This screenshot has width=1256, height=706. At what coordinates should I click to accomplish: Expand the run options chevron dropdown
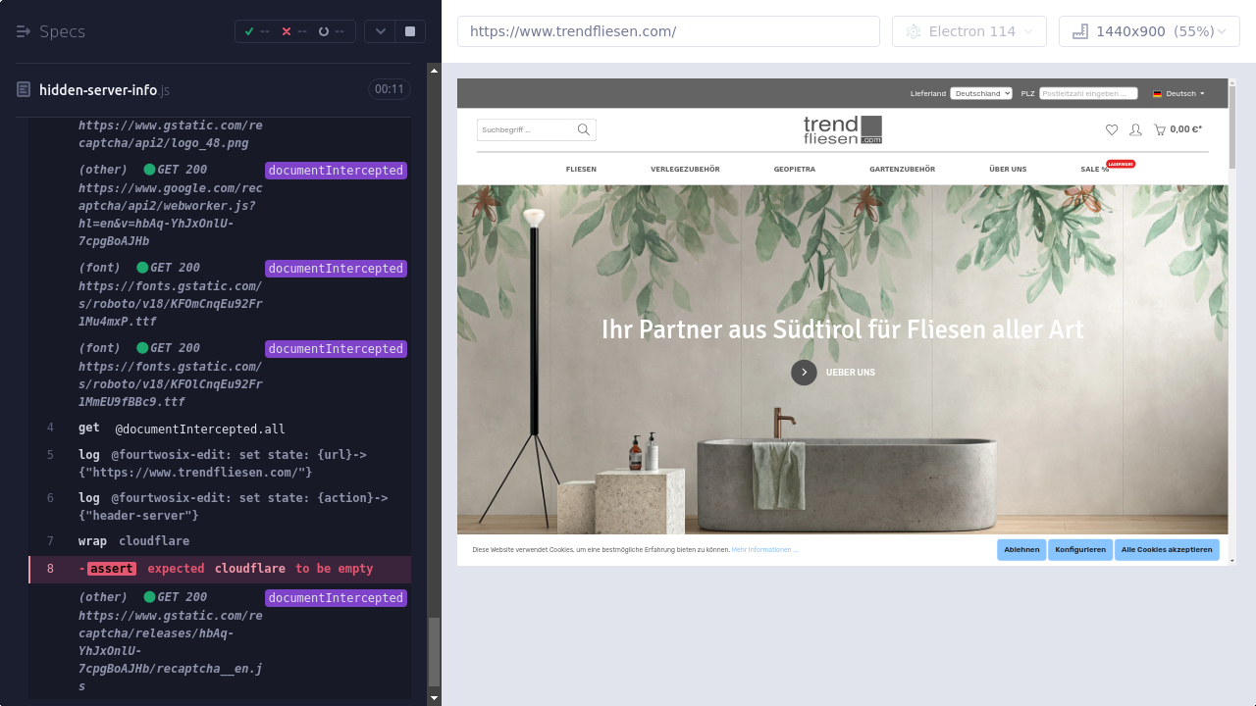point(380,31)
